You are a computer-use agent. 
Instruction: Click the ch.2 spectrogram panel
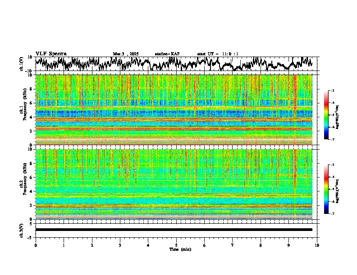[x=174, y=184]
